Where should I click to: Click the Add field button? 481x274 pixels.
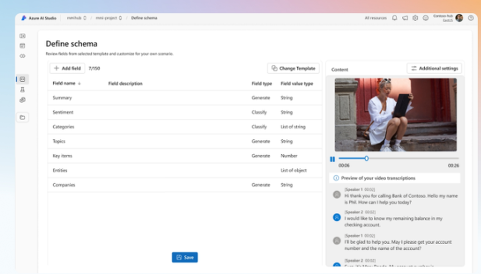[67, 68]
